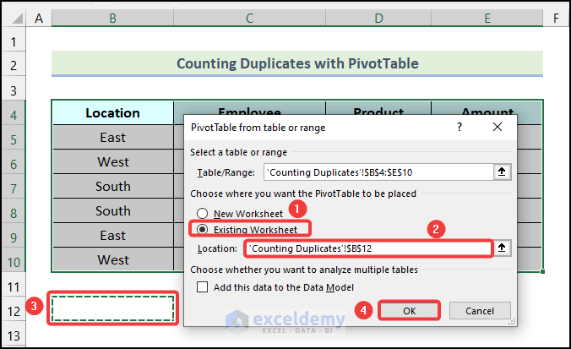Collapse dialog button beside Table/Range field
The height and width of the screenshot is (349, 571).
click(502, 172)
